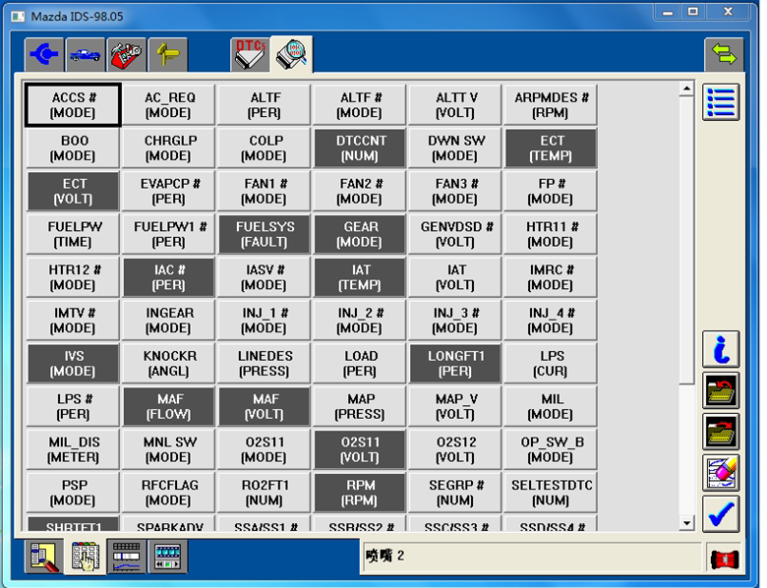Select the MAP (PRESS) PID

(x=360, y=406)
